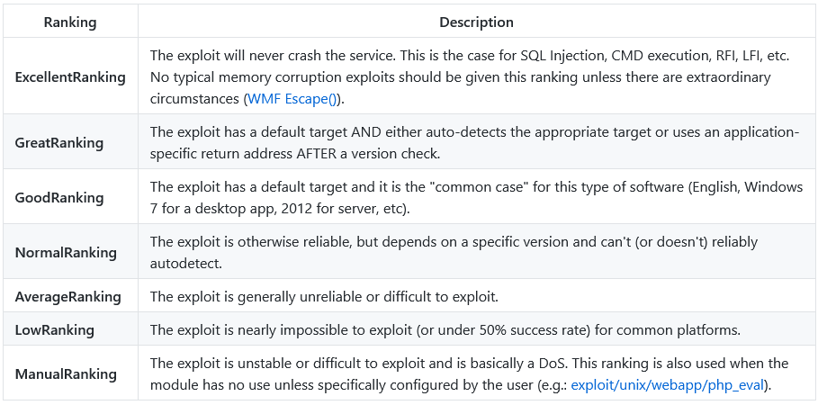This screenshot has width=818, height=405.
Task: Select the NormalRanking row label
Action: click(x=66, y=253)
